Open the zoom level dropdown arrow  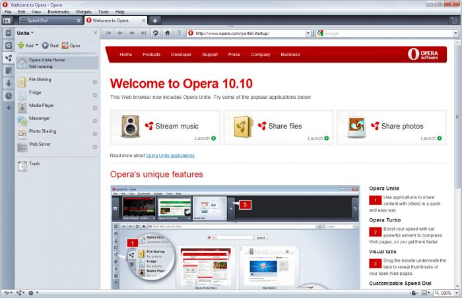click(457, 293)
